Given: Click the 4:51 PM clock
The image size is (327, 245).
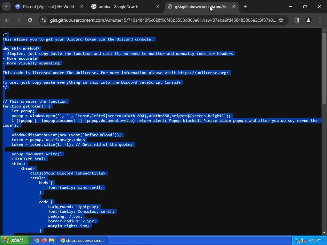Looking at the screenshot, I should tap(315, 241).
